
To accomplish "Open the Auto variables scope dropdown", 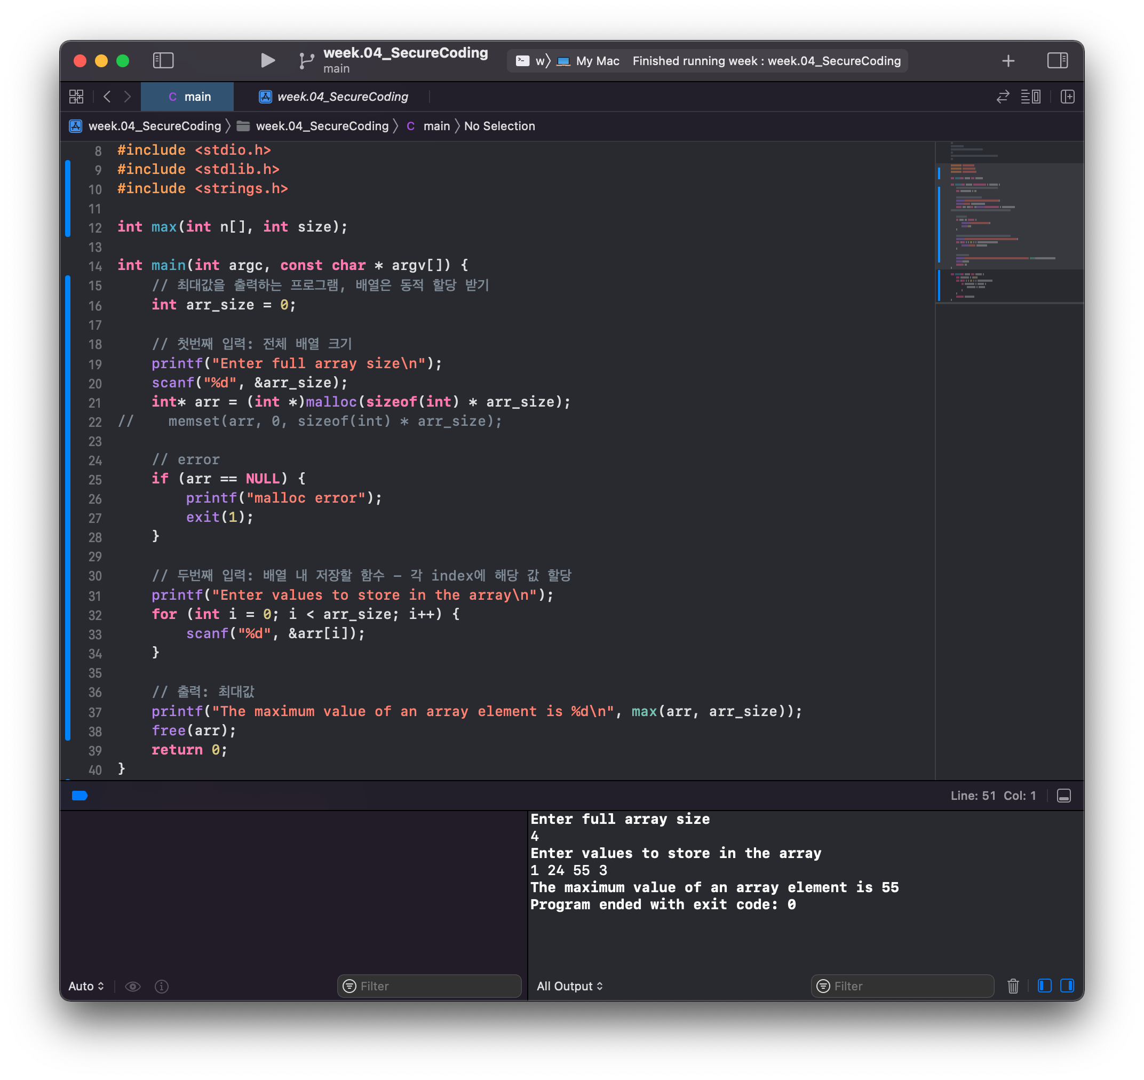I will click(86, 986).
